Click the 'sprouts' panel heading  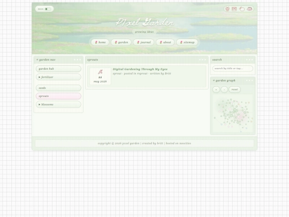click(93, 60)
